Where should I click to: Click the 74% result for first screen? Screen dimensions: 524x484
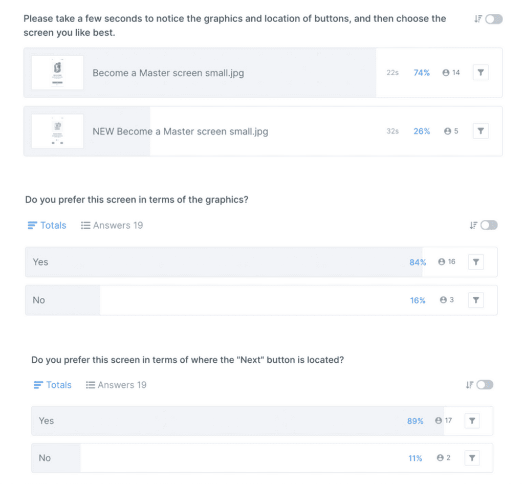(x=422, y=73)
